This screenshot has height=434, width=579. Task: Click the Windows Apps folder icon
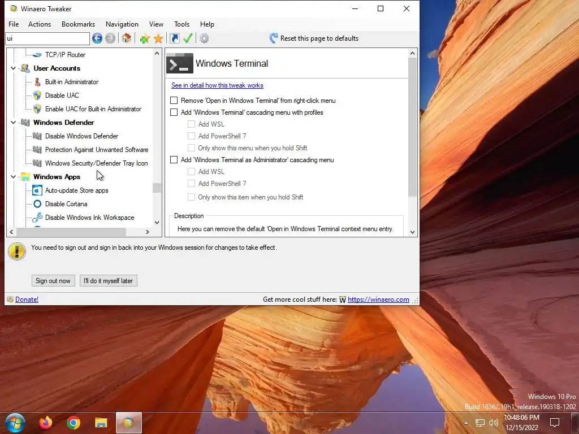[x=25, y=177]
